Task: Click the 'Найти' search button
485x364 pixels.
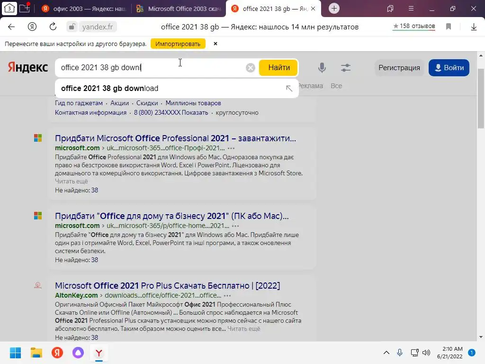Action: click(278, 67)
